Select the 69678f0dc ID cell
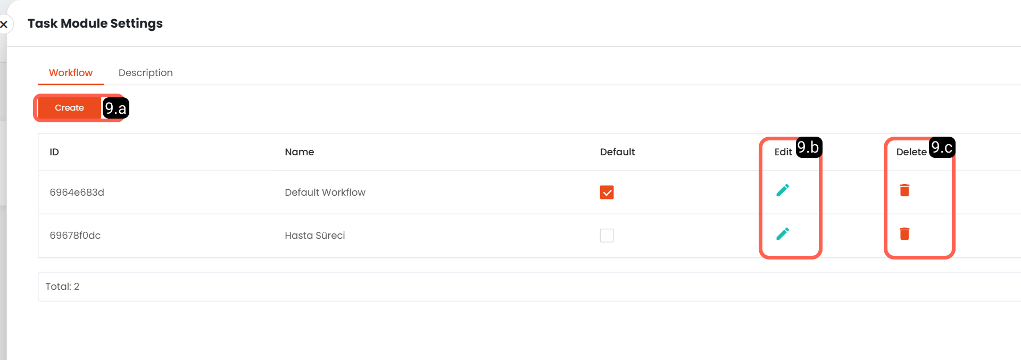The image size is (1021, 360). click(x=75, y=236)
